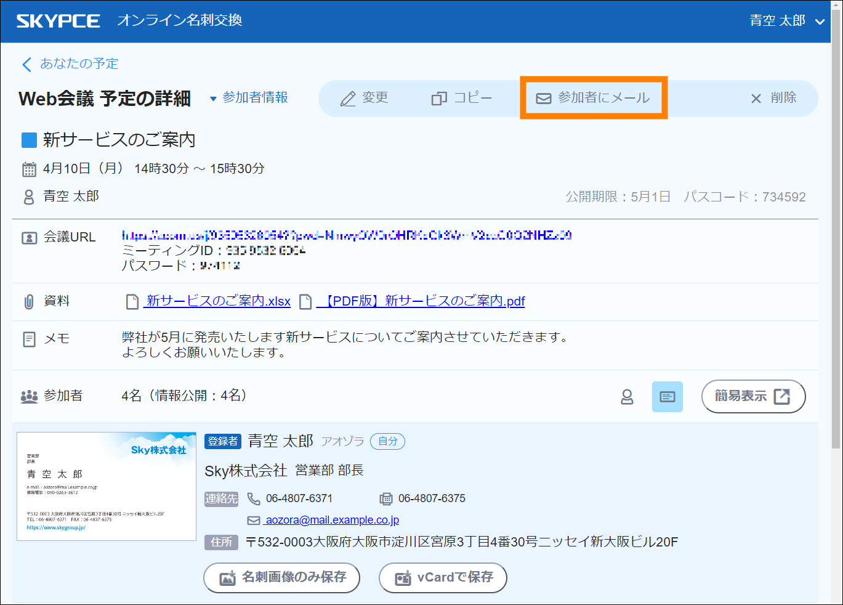The width and height of the screenshot is (843, 605).
Task: Click the aozora@mail.example.co.jp email link
Action: click(x=332, y=520)
